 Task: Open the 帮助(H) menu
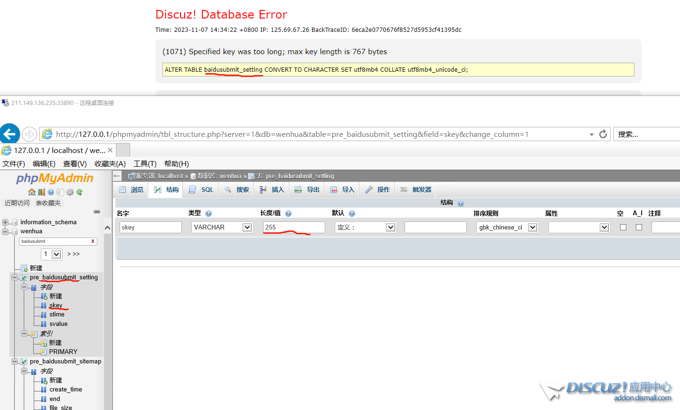click(x=177, y=163)
